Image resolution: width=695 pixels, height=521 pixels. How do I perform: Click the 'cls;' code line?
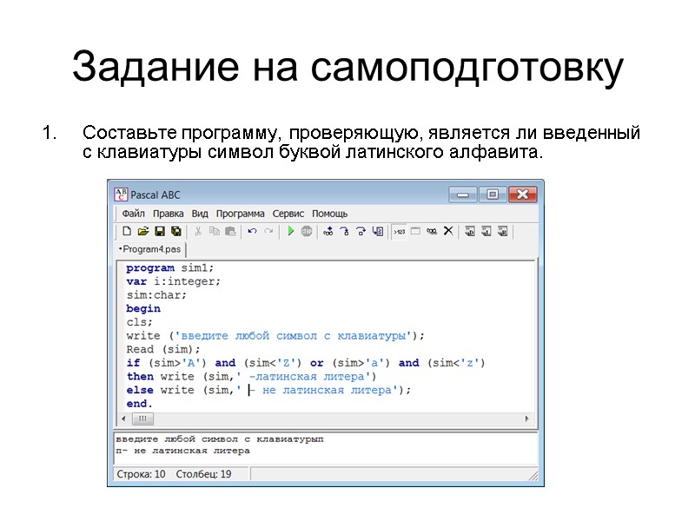pyautogui.click(x=139, y=322)
